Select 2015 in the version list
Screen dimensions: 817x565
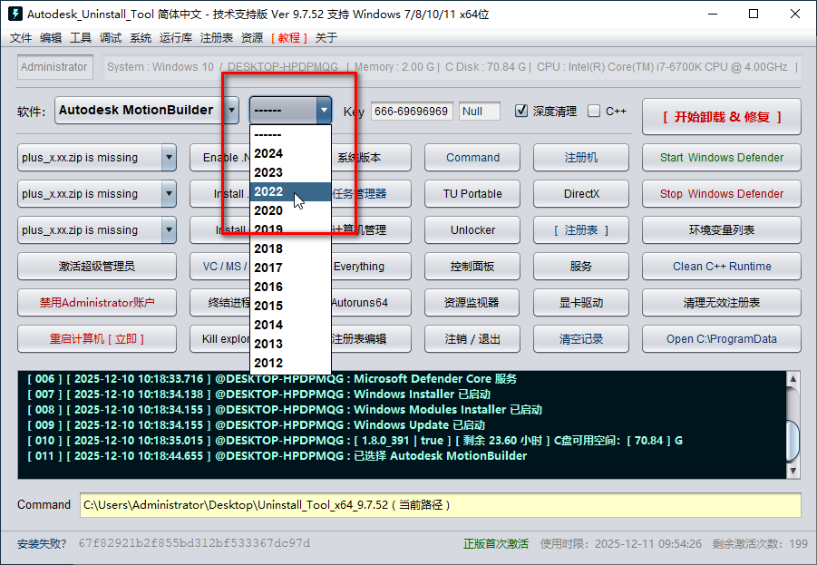[290, 306]
